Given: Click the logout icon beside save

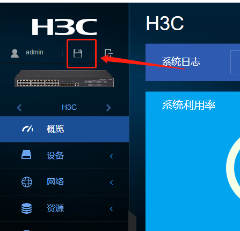Looking at the screenshot, I should (x=108, y=53).
